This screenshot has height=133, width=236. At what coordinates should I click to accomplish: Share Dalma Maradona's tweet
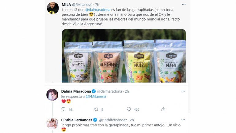[x=163, y=109]
